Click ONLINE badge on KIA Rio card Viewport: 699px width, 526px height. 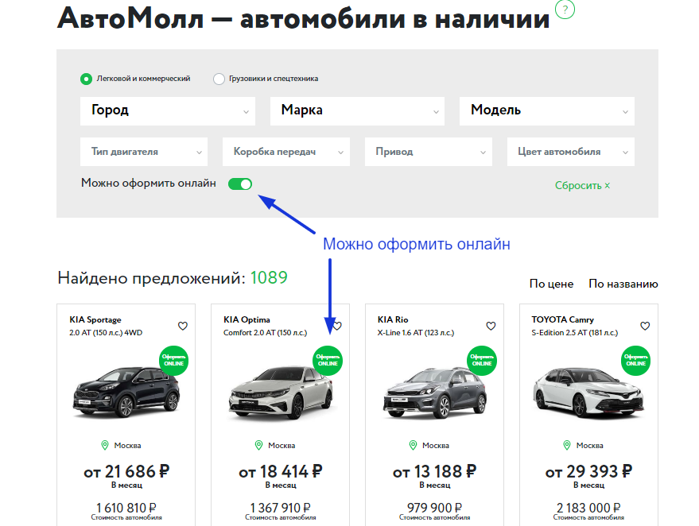(x=482, y=360)
